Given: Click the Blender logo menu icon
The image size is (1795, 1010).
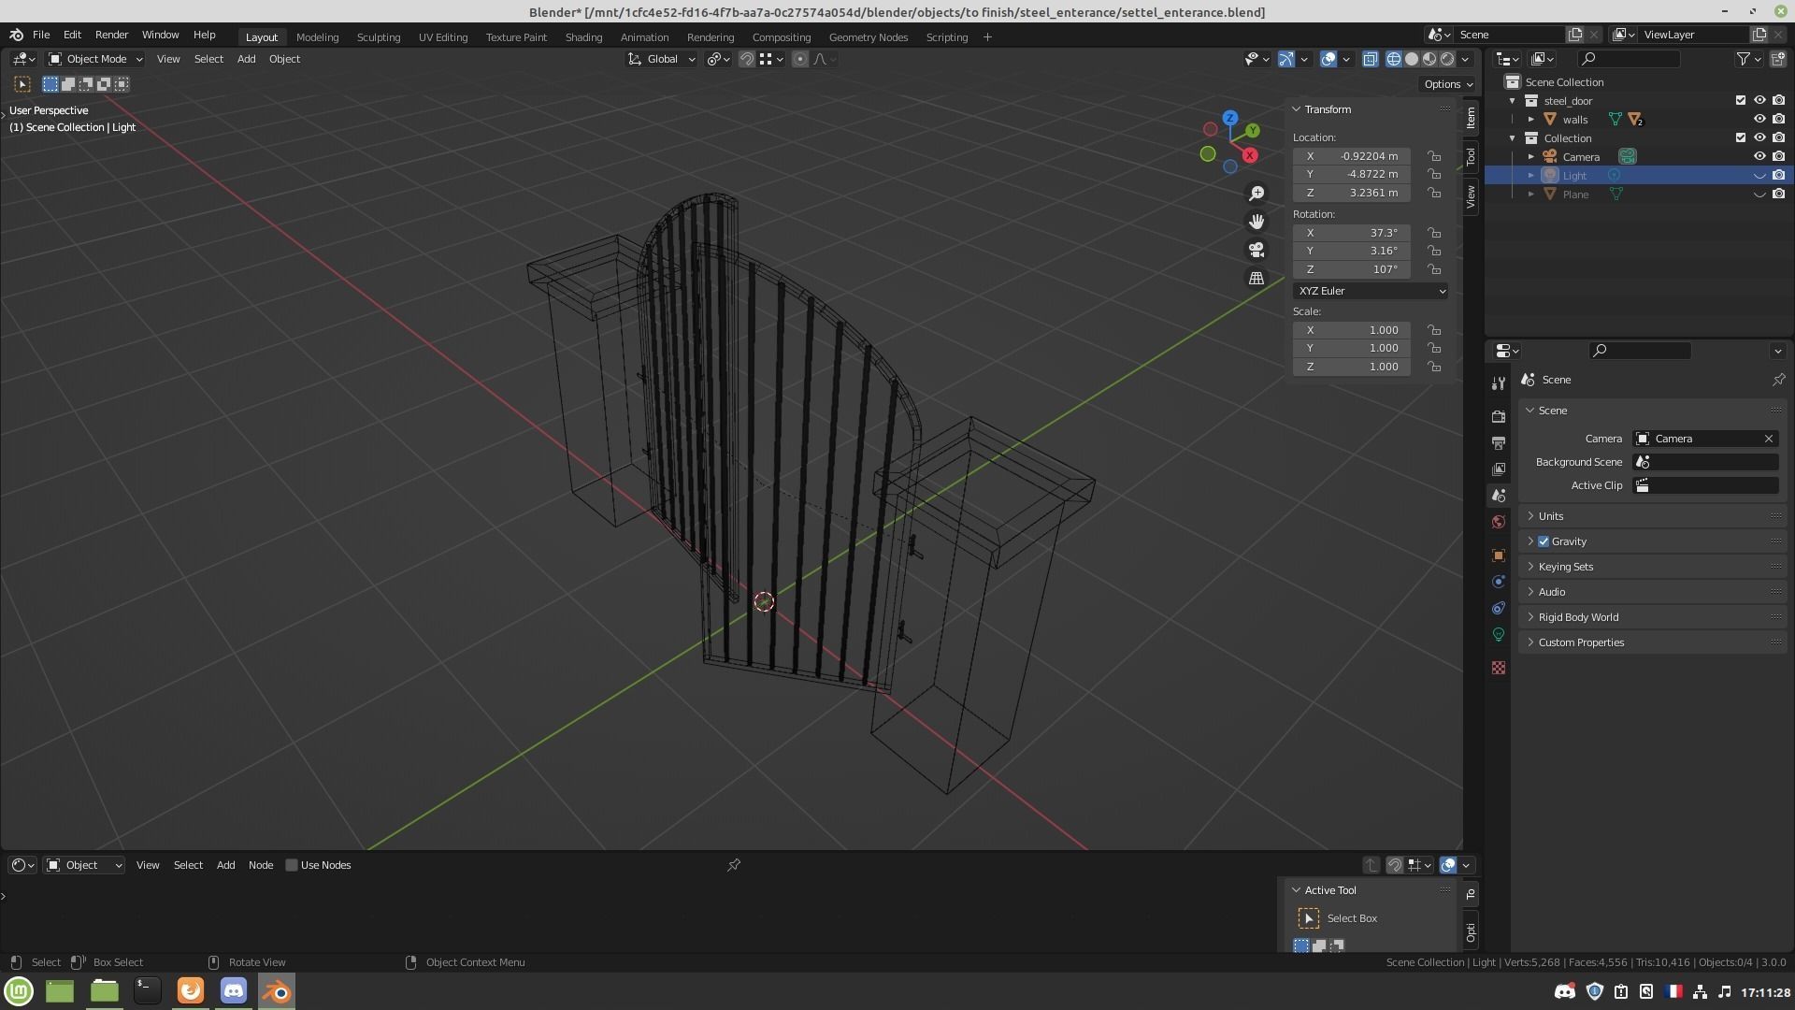Looking at the screenshot, I should 16,35.
